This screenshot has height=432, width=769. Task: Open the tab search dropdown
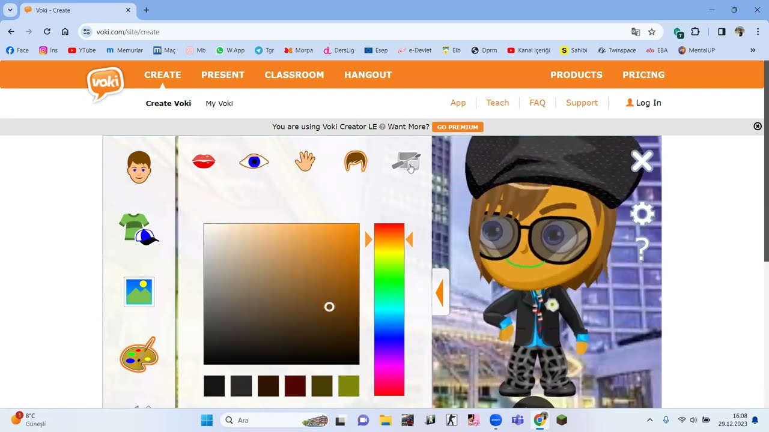pyautogui.click(x=10, y=10)
